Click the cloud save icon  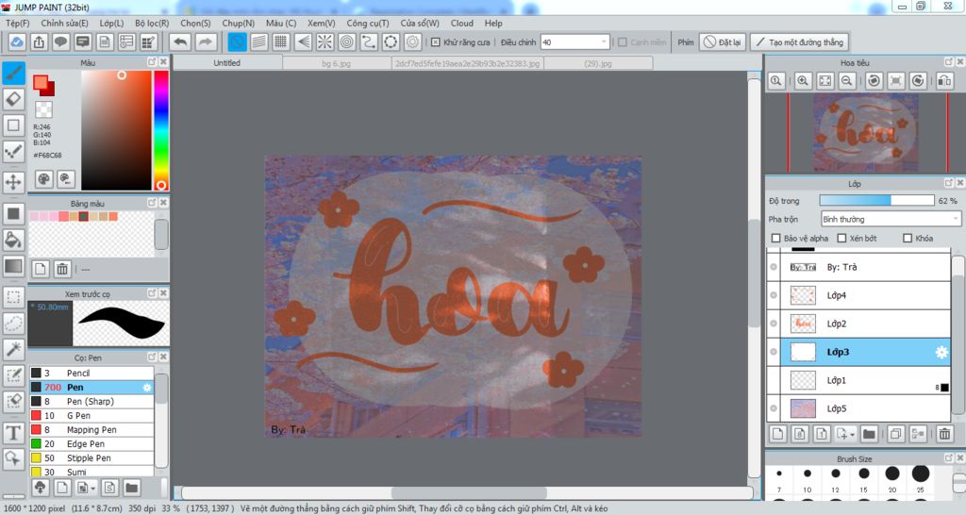tap(17, 42)
